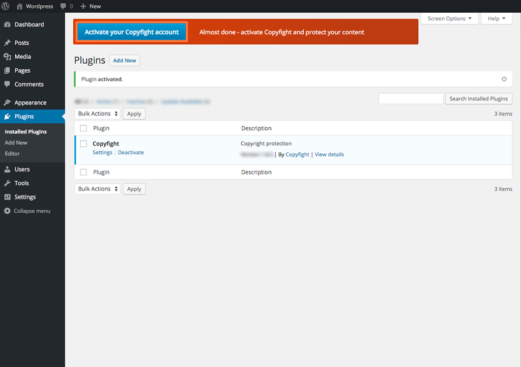Image resolution: width=521 pixels, height=367 pixels.
Task: Tick the select-all checkbox in table footer
Action: click(83, 172)
